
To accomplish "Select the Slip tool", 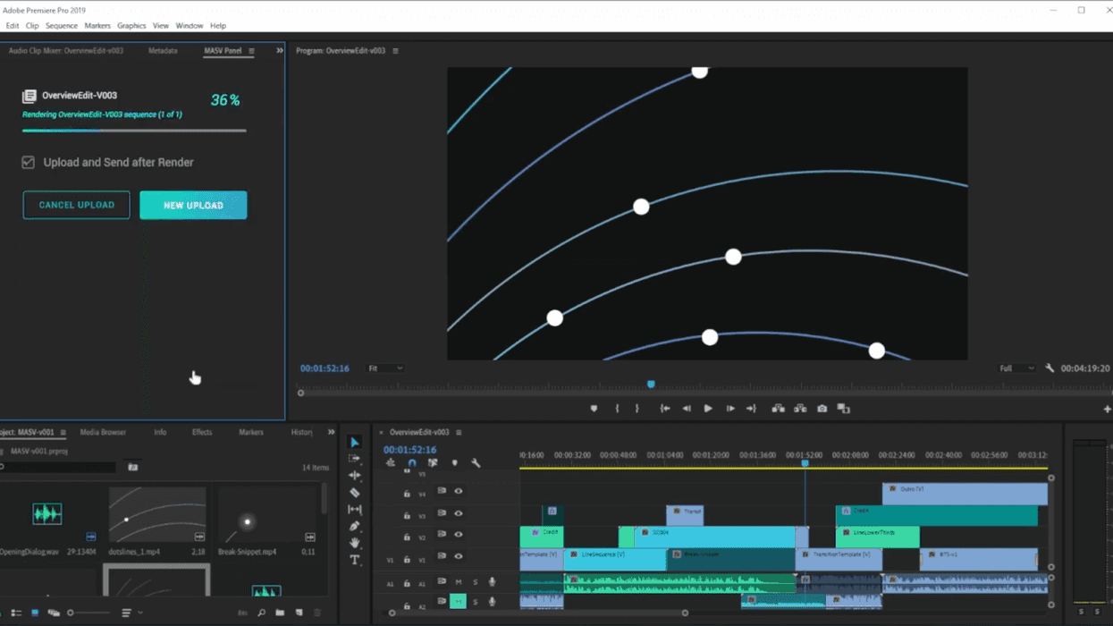I will (355, 510).
